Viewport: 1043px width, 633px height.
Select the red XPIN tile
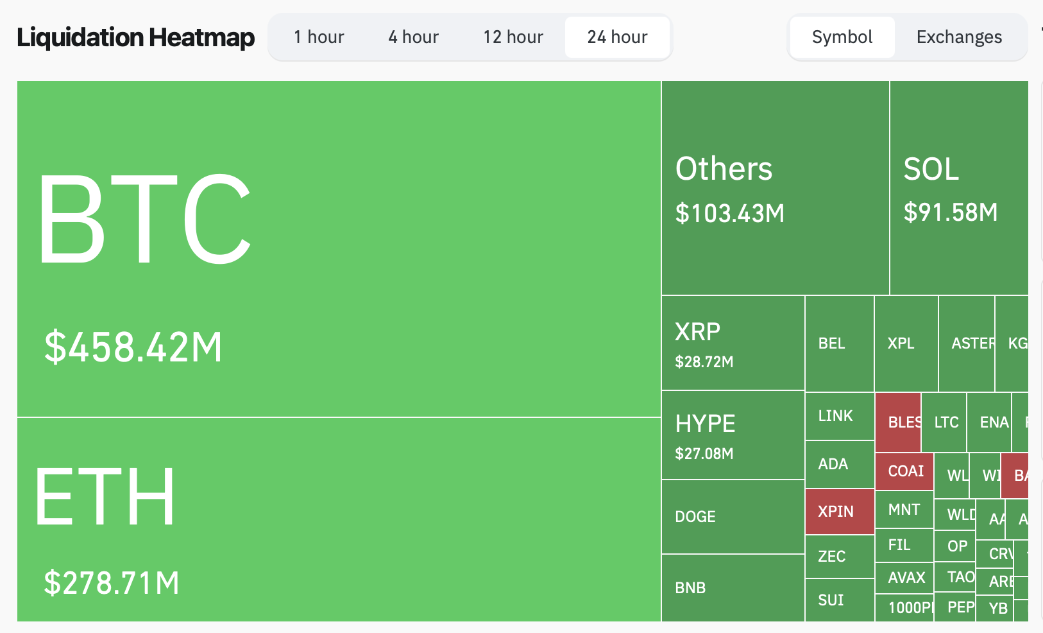[x=839, y=512]
